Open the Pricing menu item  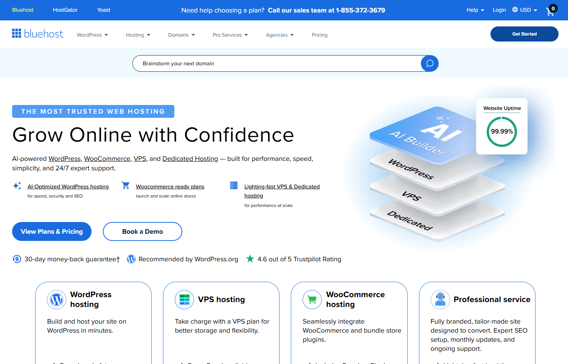tap(320, 35)
